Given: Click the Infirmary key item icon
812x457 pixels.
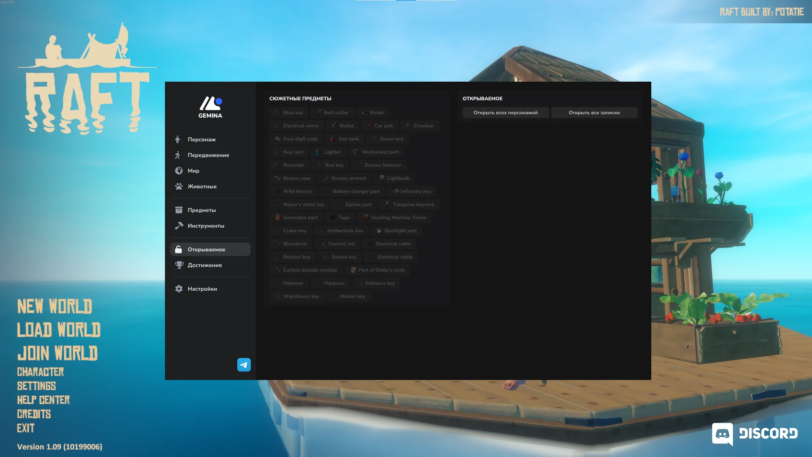Looking at the screenshot, I should click(395, 191).
